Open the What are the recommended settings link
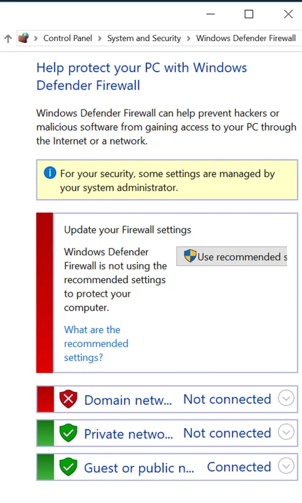The width and height of the screenshot is (302, 503). (93, 343)
